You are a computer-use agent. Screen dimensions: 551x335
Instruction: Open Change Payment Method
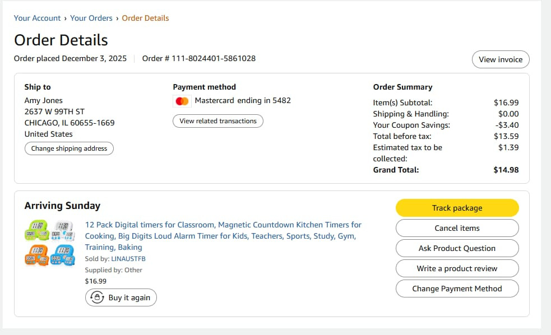[x=457, y=289]
